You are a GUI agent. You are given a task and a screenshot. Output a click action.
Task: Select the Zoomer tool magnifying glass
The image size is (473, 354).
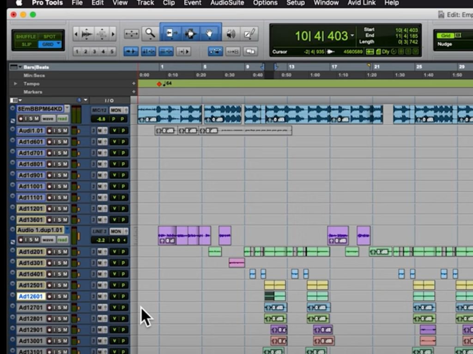150,33
